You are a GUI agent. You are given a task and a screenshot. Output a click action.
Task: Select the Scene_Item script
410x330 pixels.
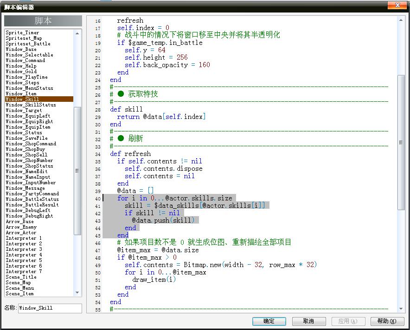(x=19, y=293)
